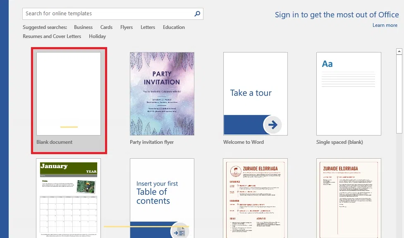
Task: Select the Welcome to Word template
Action: pos(255,93)
